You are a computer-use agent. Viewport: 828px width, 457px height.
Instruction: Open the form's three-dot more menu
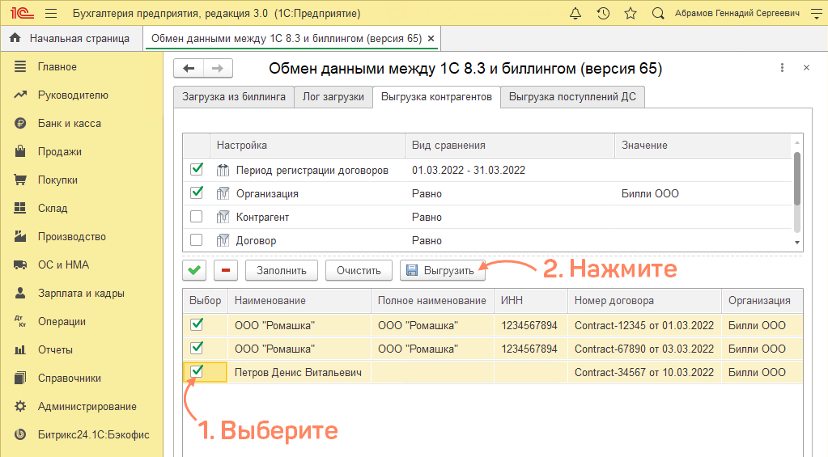pos(782,68)
